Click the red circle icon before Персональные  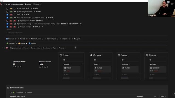tap(7, 48)
